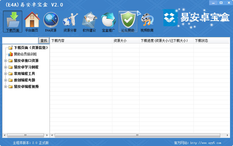Open E4A资源 magnifier globe icon

51,21
